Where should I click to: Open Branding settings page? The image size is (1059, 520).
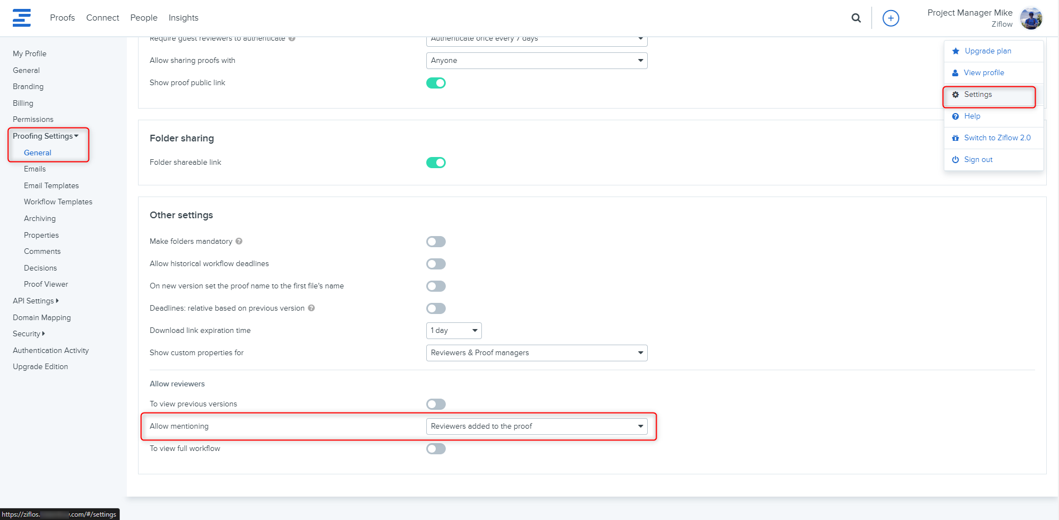pyautogui.click(x=28, y=86)
